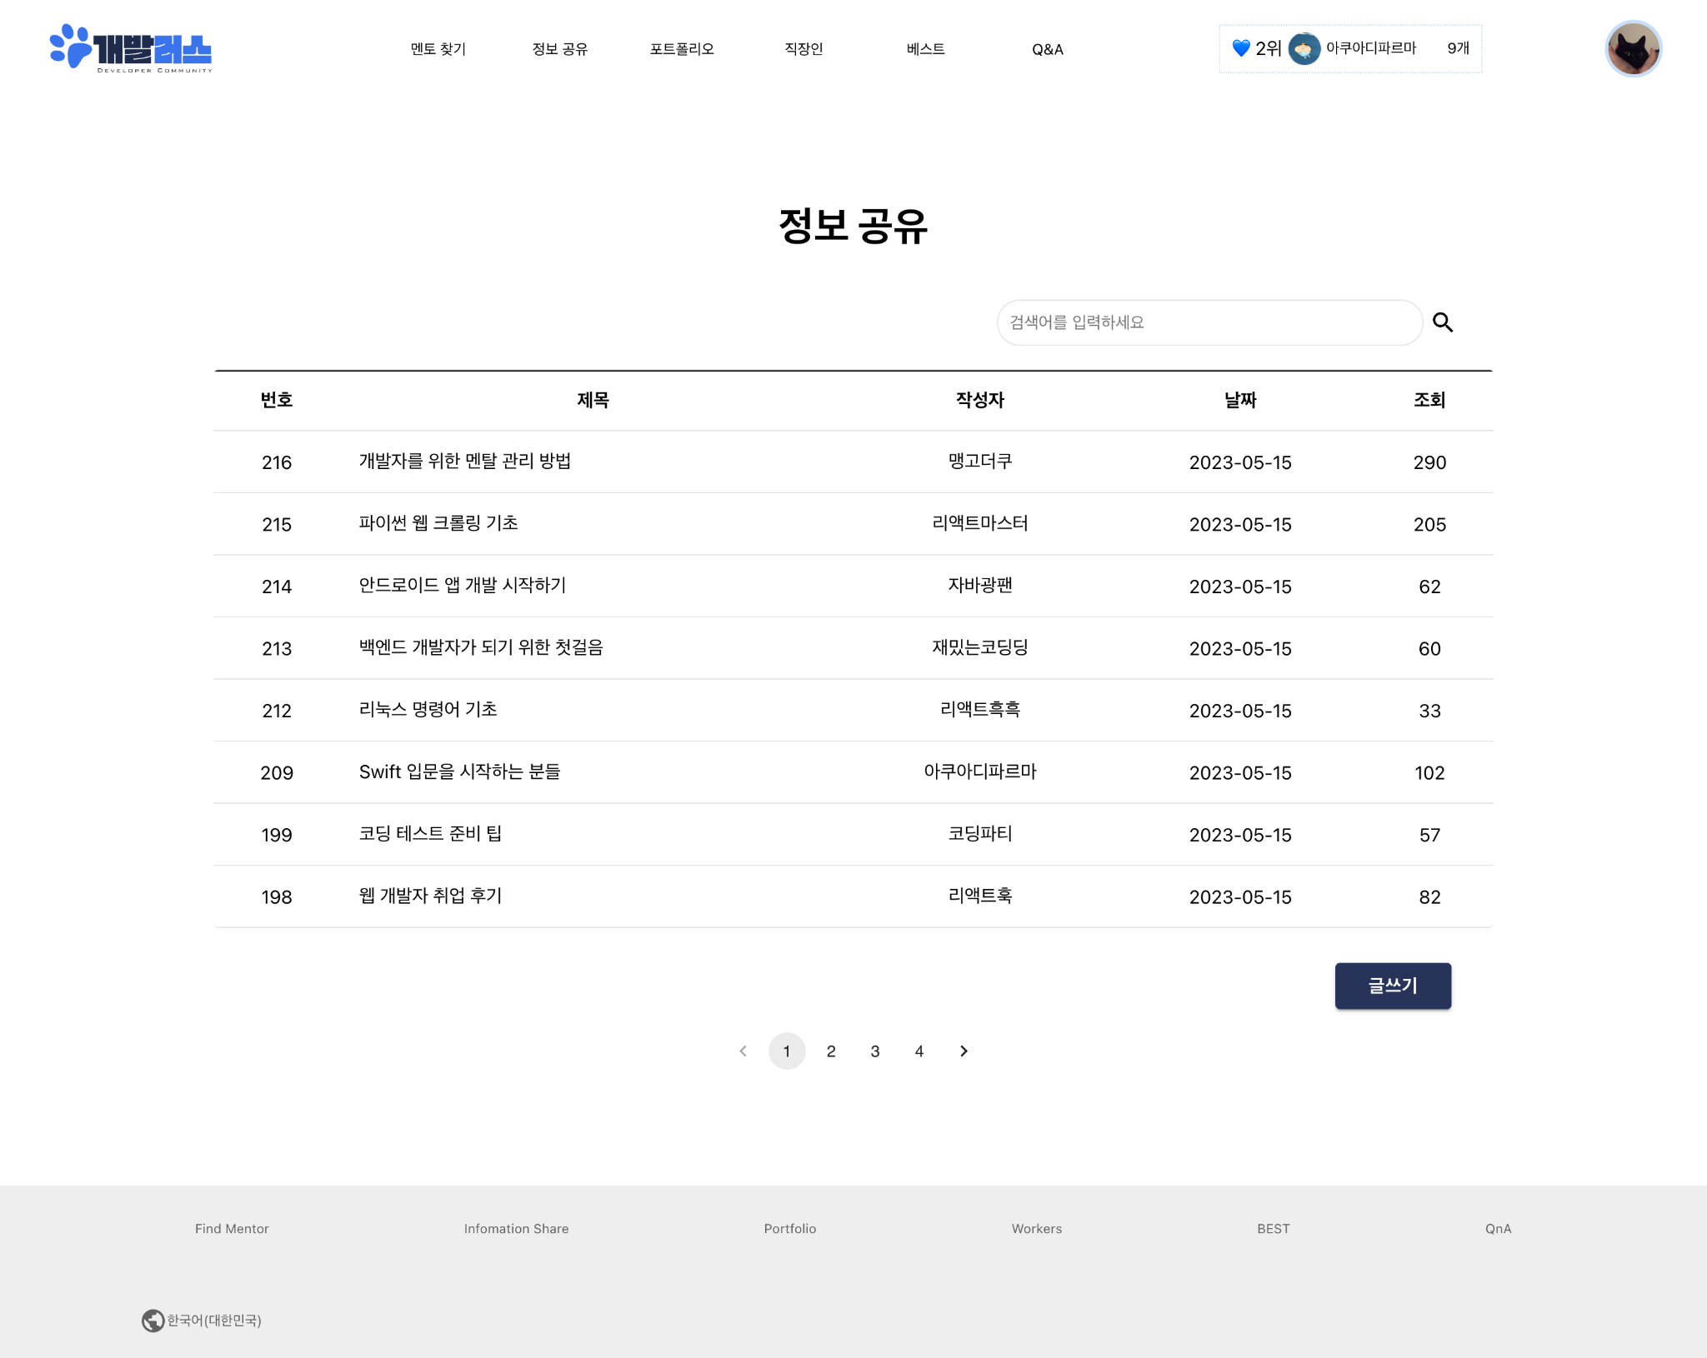Image resolution: width=1707 pixels, height=1358 pixels.
Task: Click the previous page left chevron
Action: click(743, 1051)
